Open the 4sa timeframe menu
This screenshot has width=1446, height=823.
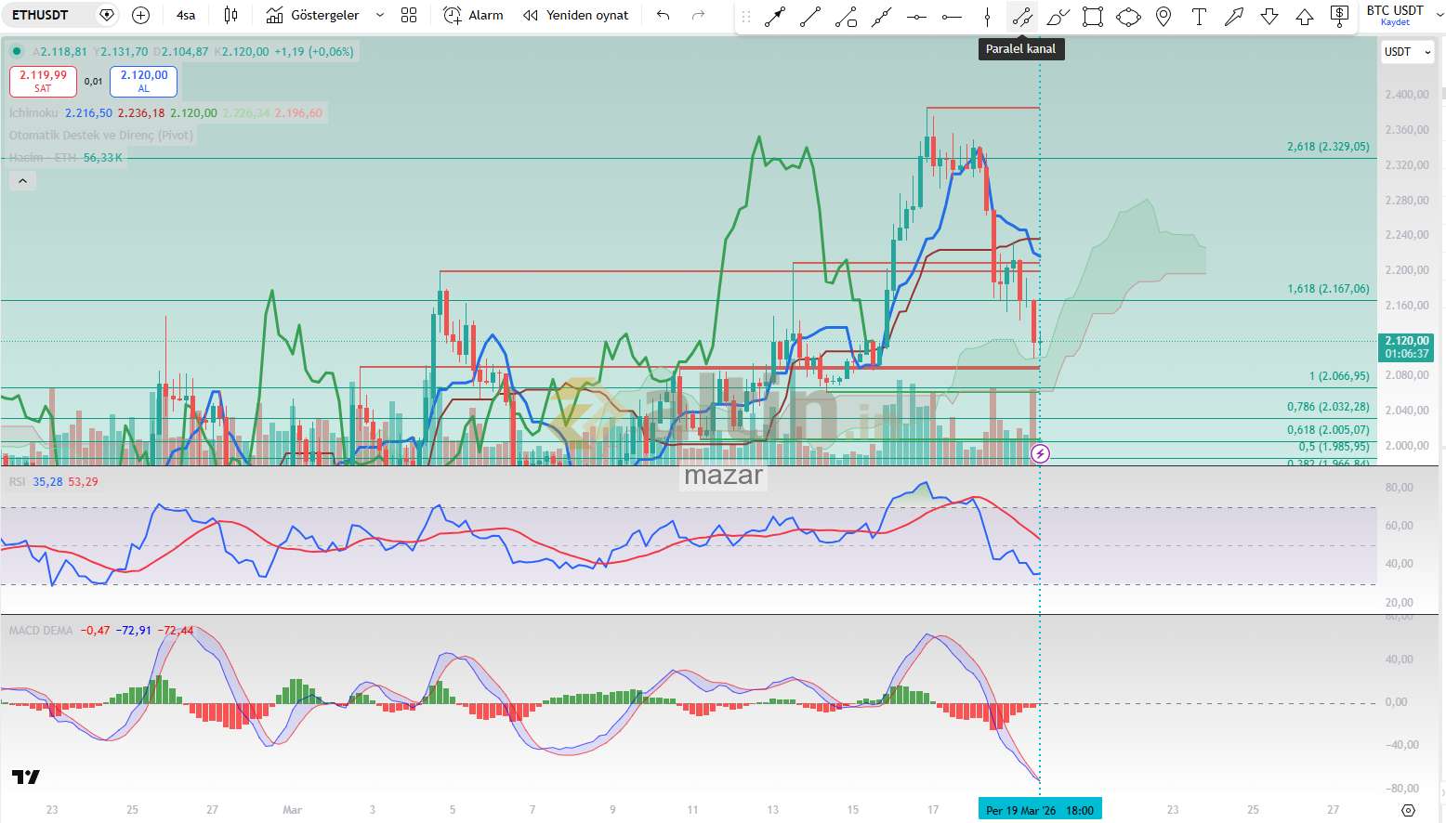point(186,15)
